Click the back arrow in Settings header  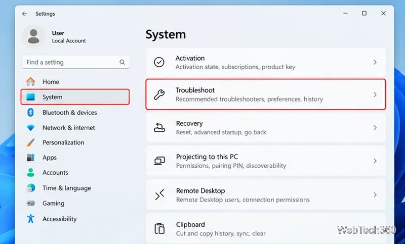(24, 14)
